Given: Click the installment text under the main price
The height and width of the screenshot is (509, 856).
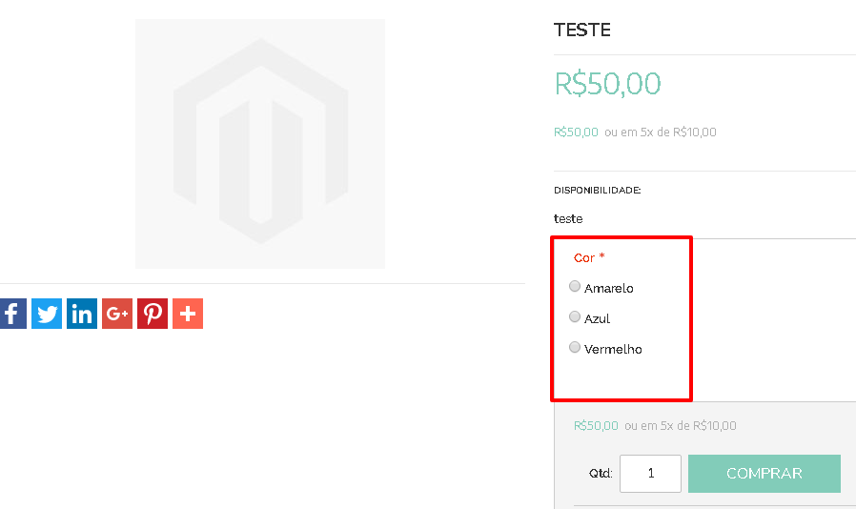Looking at the screenshot, I should click(x=661, y=132).
